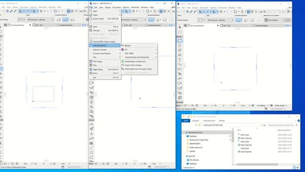Choose Import Point Clouds... menu item
Screen dimensions: 305x172
tap(139, 65)
